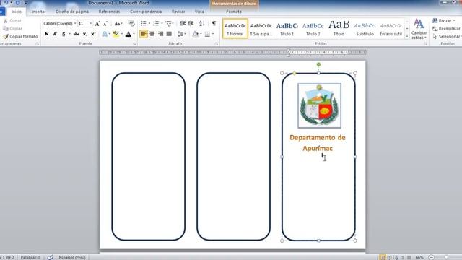Open the Inicio tab
The image size is (462, 260).
(17, 12)
